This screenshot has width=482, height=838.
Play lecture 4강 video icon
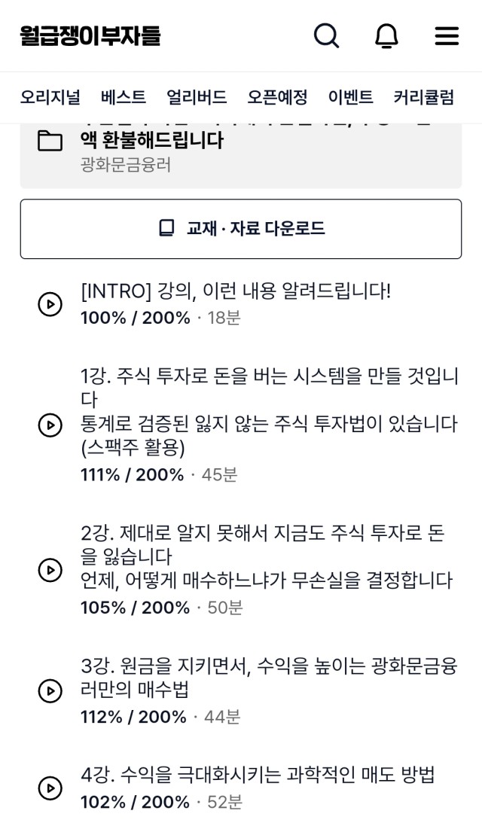[50, 788]
